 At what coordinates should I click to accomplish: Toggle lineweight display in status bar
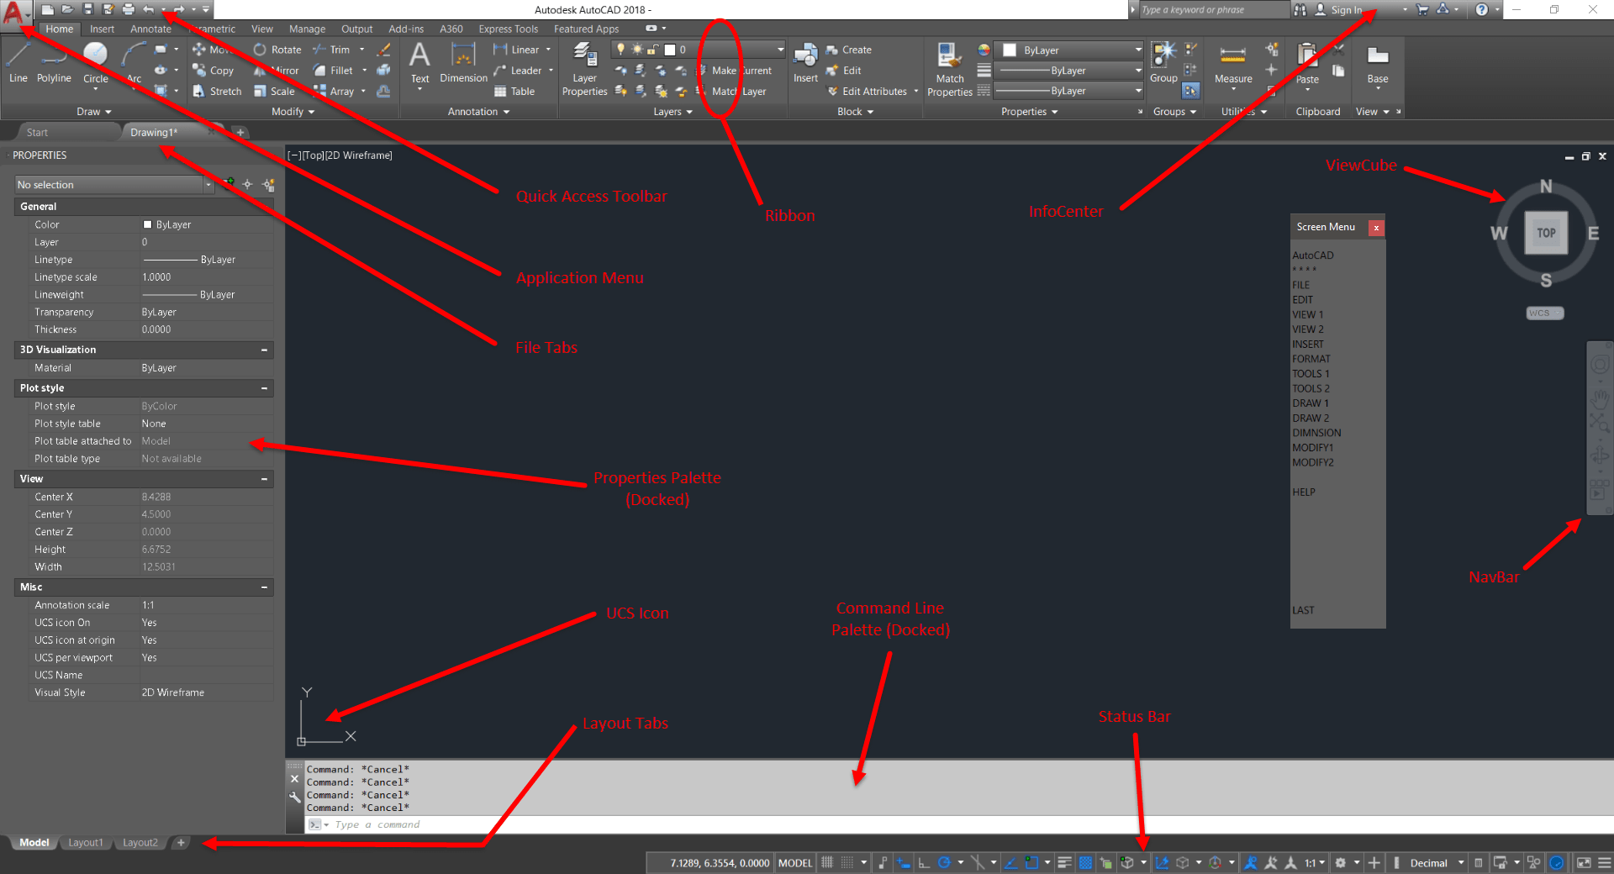click(1064, 862)
